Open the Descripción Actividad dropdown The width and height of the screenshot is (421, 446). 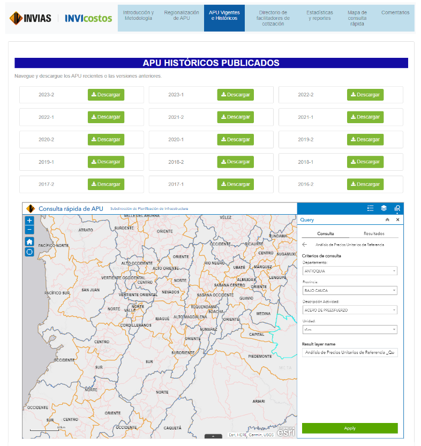pos(350,310)
